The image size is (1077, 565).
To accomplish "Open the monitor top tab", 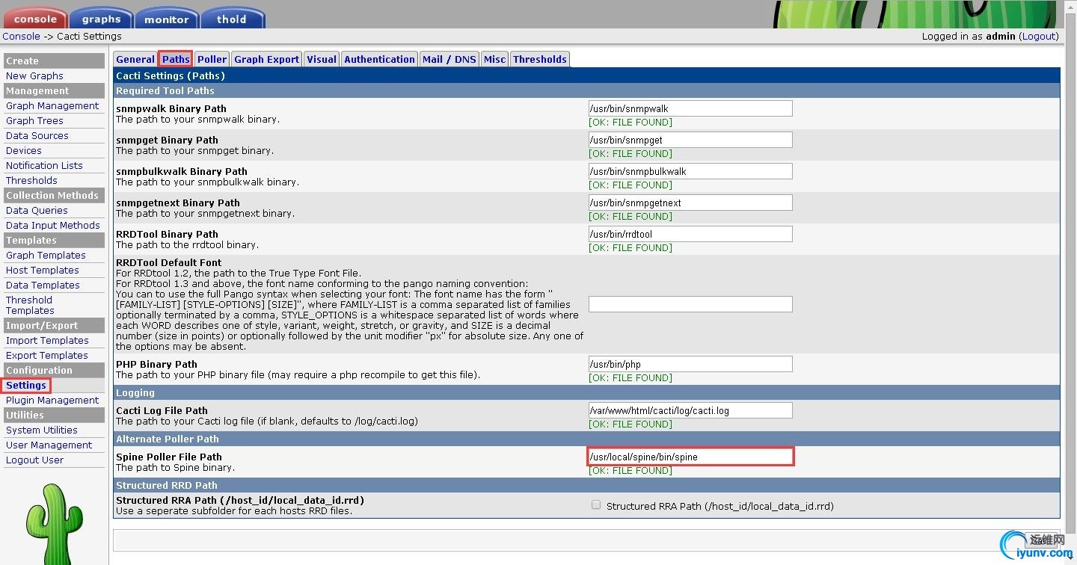I will point(167,18).
